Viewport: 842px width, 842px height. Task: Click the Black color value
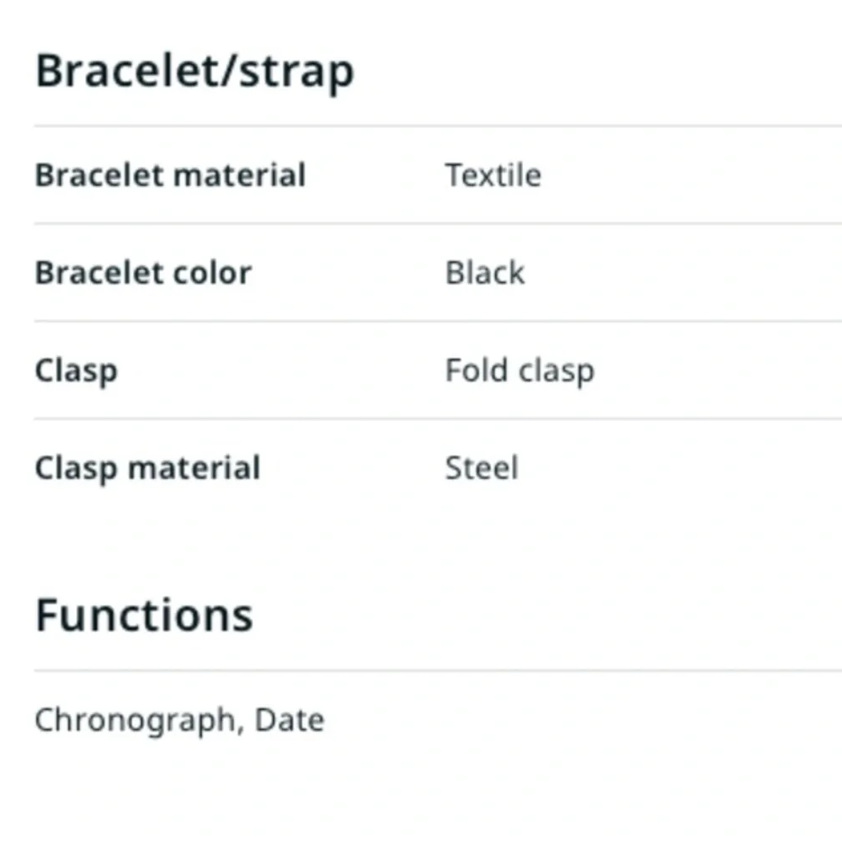pos(485,273)
